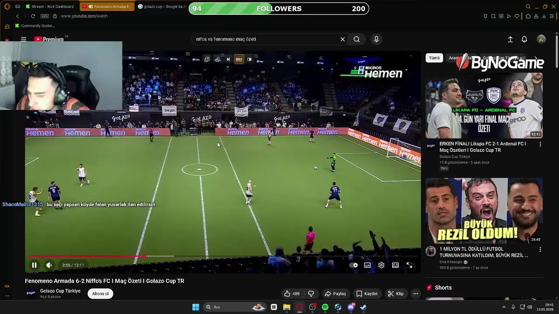Click the heart bookmark icon in address bar
The width and height of the screenshot is (559, 314).
point(517,16)
